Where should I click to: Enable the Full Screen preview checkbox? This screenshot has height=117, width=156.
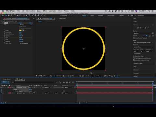134,53
